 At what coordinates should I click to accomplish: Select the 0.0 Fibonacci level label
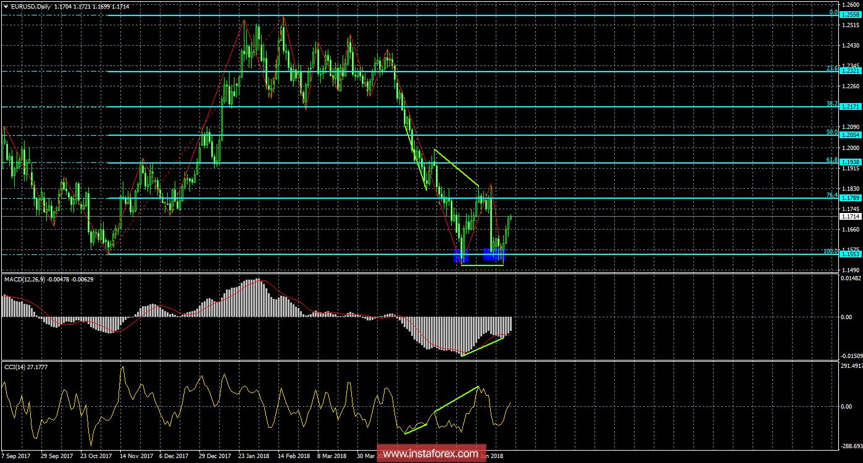point(833,12)
